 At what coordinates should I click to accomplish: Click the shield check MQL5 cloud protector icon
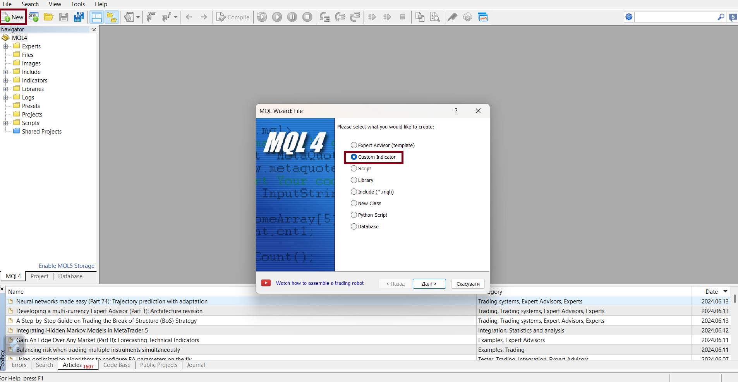pos(468,17)
